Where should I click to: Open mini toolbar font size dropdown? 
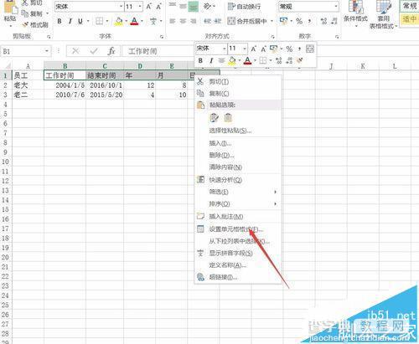click(x=245, y=49)
